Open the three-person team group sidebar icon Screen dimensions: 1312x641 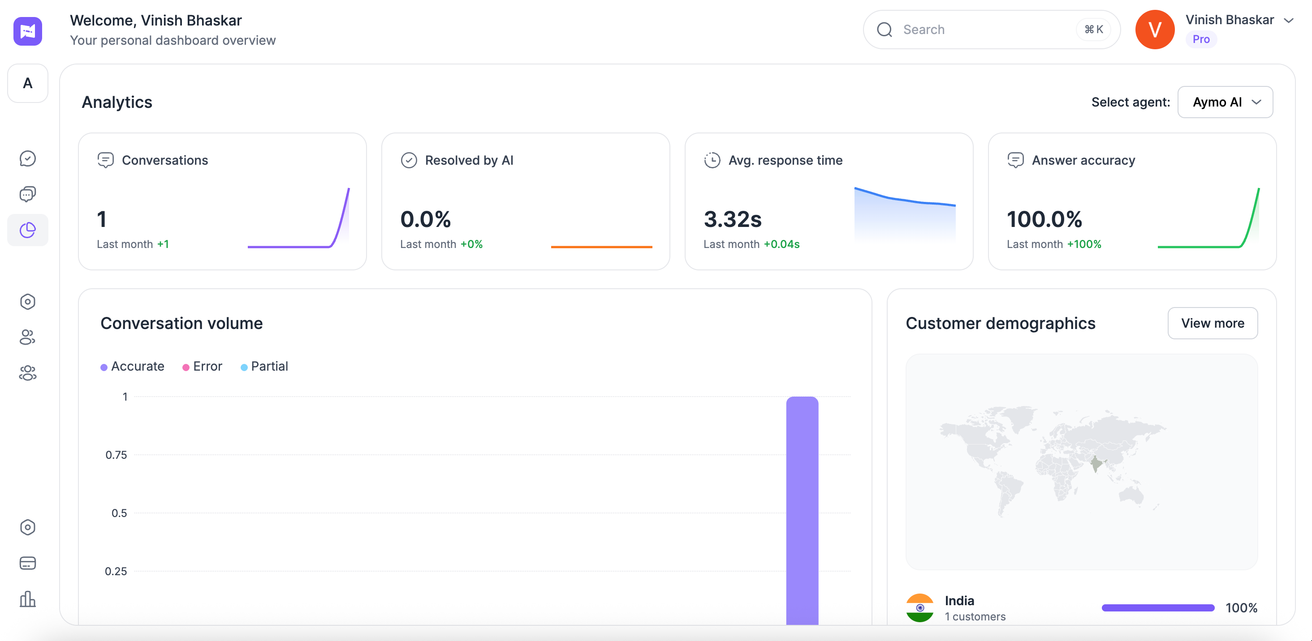tap(27, 373)
